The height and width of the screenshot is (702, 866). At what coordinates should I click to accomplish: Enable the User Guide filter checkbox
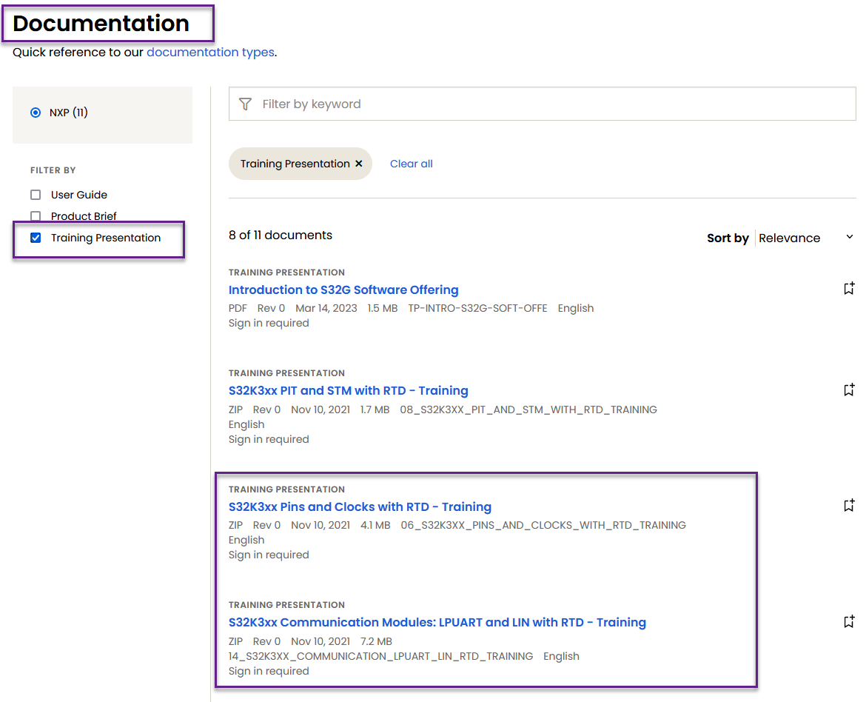point(35,194)
